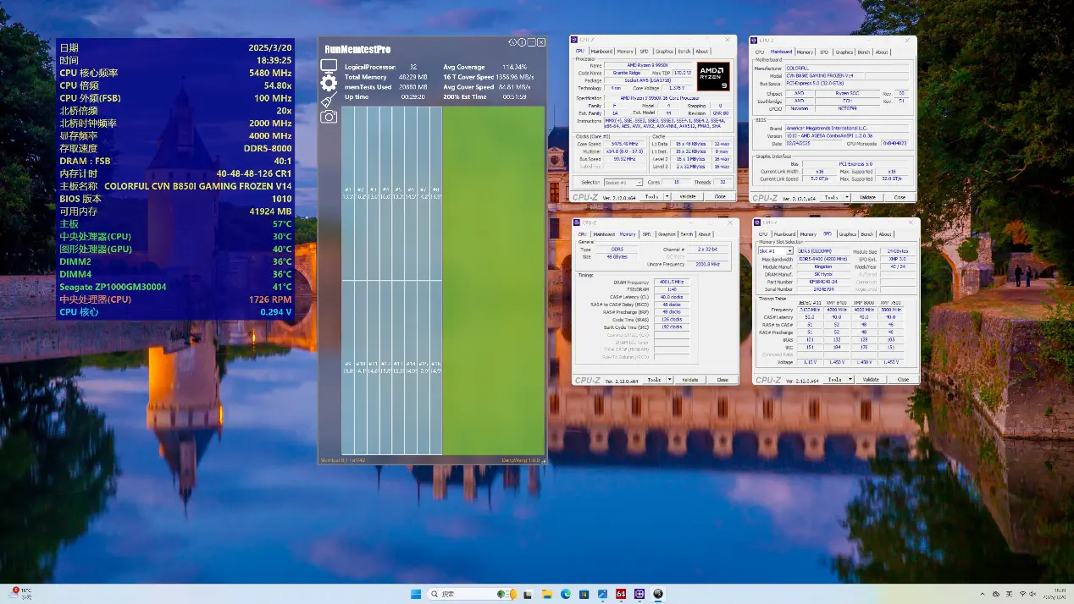Viewport: 1074px width, 604px height.
Task: Click the American Megatrends BIOS brand field
Action: tap(849, 128)
